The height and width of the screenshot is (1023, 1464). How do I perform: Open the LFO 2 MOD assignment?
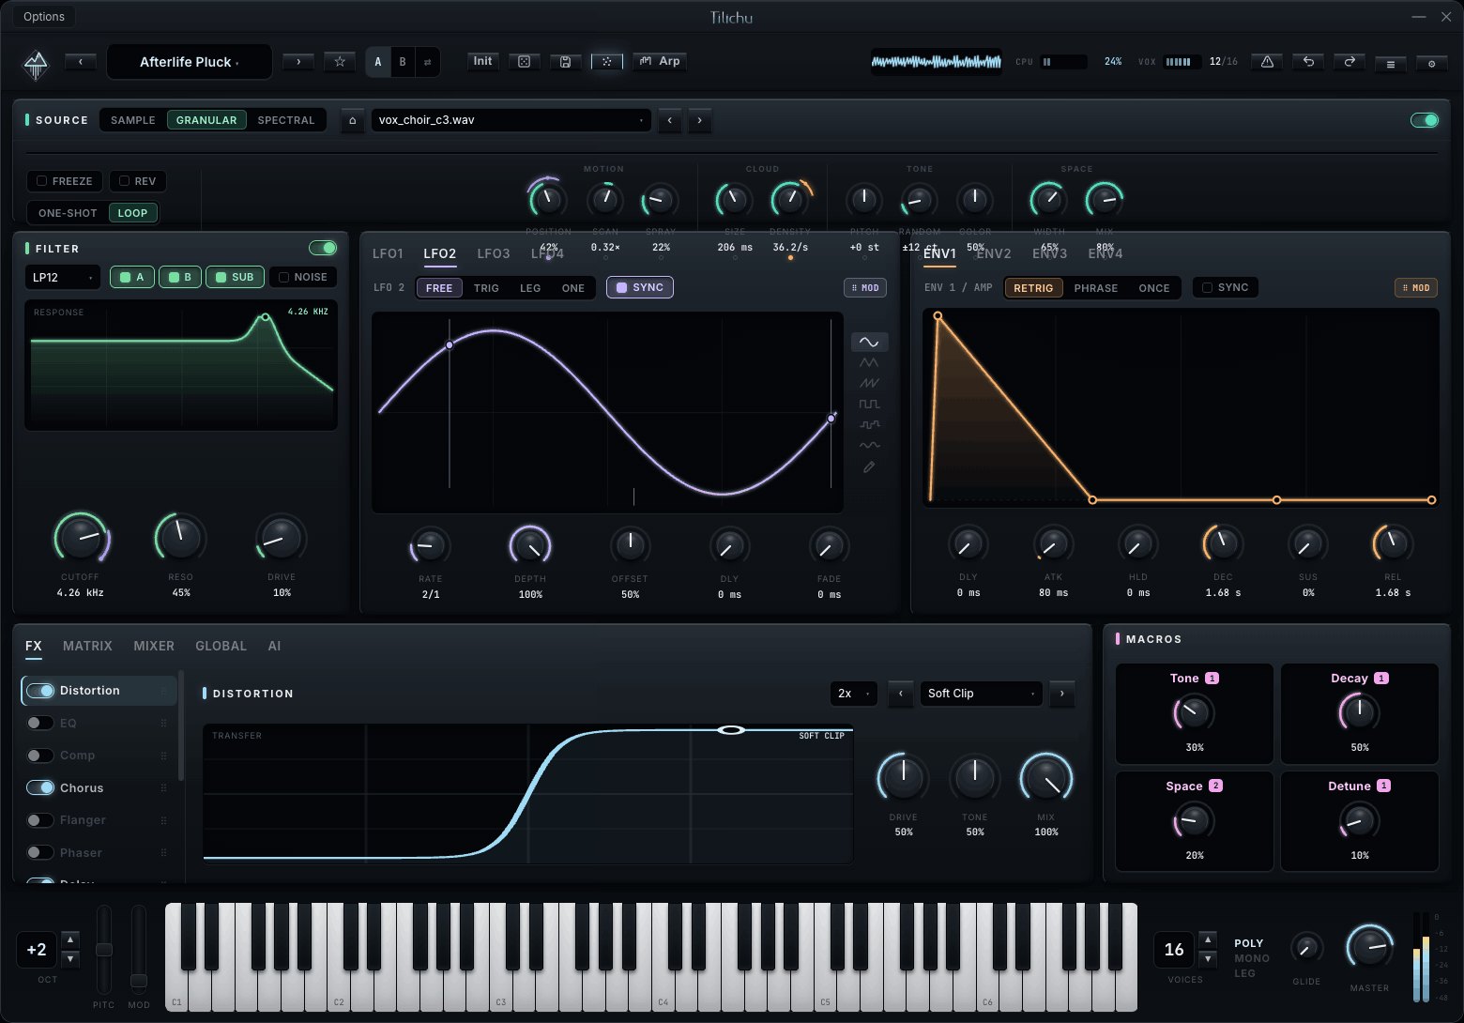[865, 288]
